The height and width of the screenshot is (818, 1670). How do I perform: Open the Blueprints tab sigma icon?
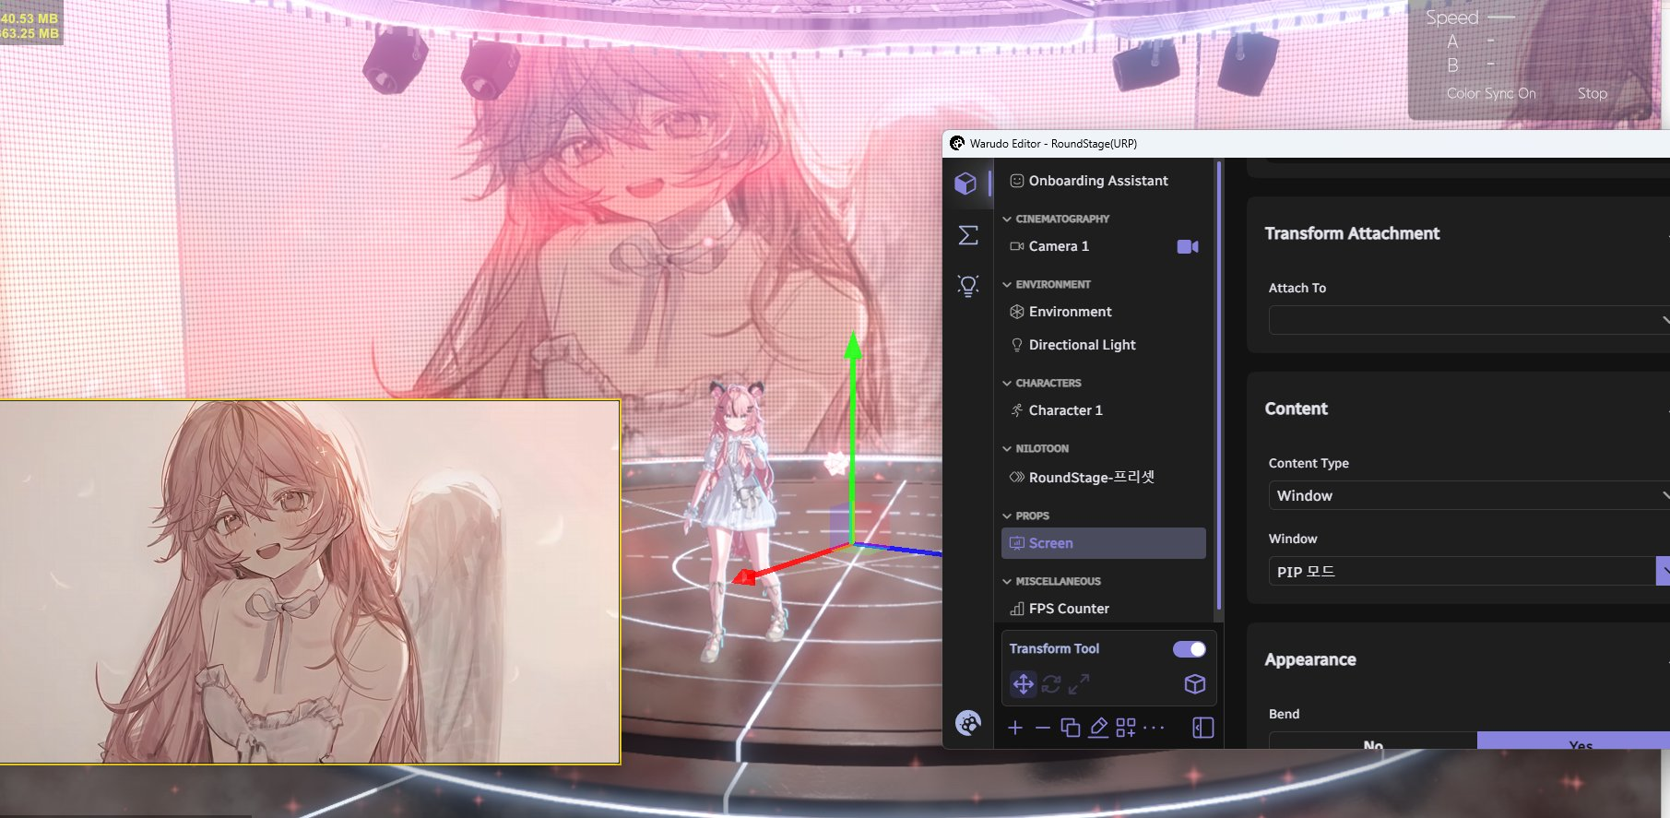(x=967, y=235)
